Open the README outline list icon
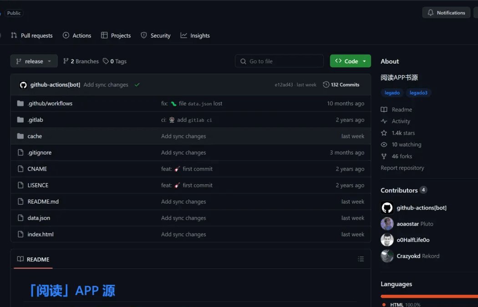478x307 pixels. (x=361, y=259)
